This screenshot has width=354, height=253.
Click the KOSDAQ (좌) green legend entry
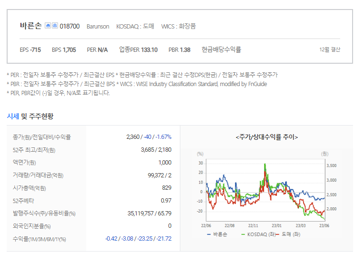(x=258, y=234)
